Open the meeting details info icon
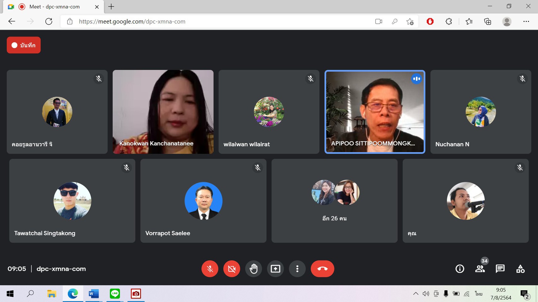This screenshot has width=538, height=302. click(x=459, y=269)
